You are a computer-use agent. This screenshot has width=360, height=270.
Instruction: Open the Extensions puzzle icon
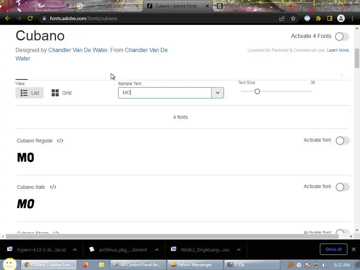pos(318,18)
